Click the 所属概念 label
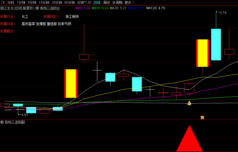 tap(8, 31)
